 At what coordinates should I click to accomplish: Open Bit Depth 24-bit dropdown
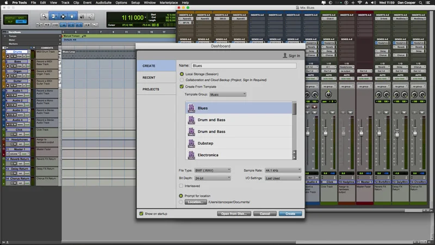click(212, 178)
